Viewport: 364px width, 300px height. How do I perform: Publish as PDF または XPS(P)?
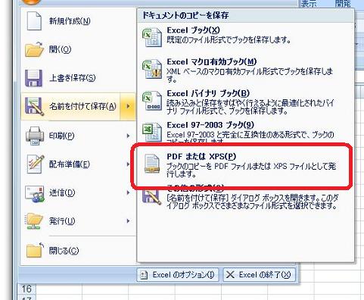[245, 165]
